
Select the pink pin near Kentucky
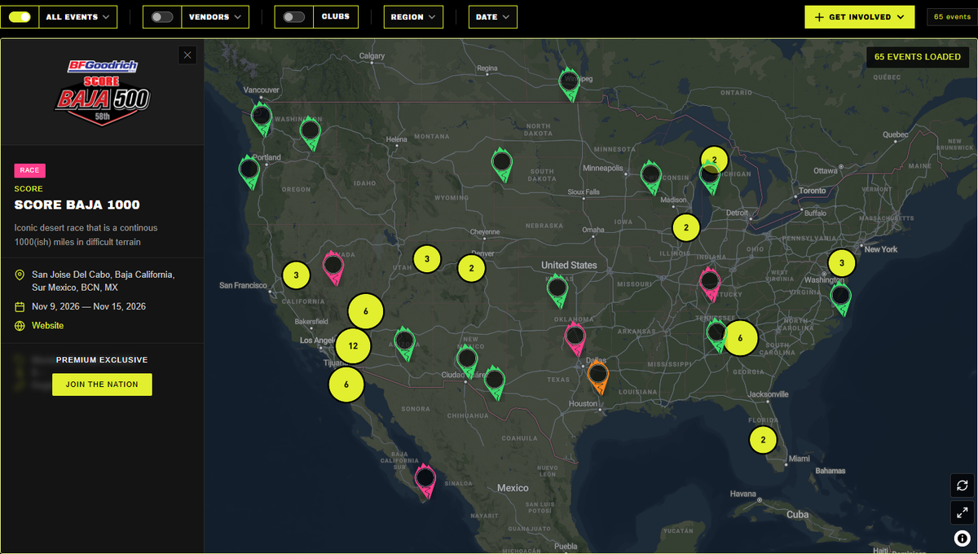coord(710,283)
